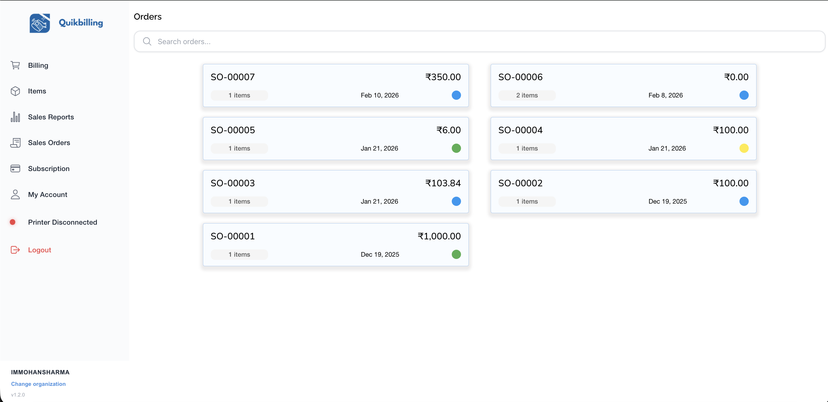Screen dimensions: 828x402
Task: Click the Logout text button
Action: click(x=39, y=250)
